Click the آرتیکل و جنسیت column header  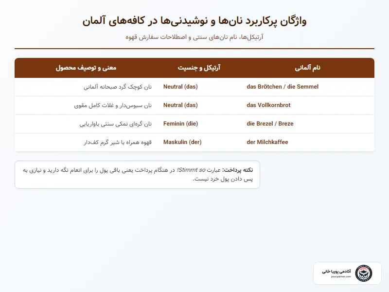[199, 68]
